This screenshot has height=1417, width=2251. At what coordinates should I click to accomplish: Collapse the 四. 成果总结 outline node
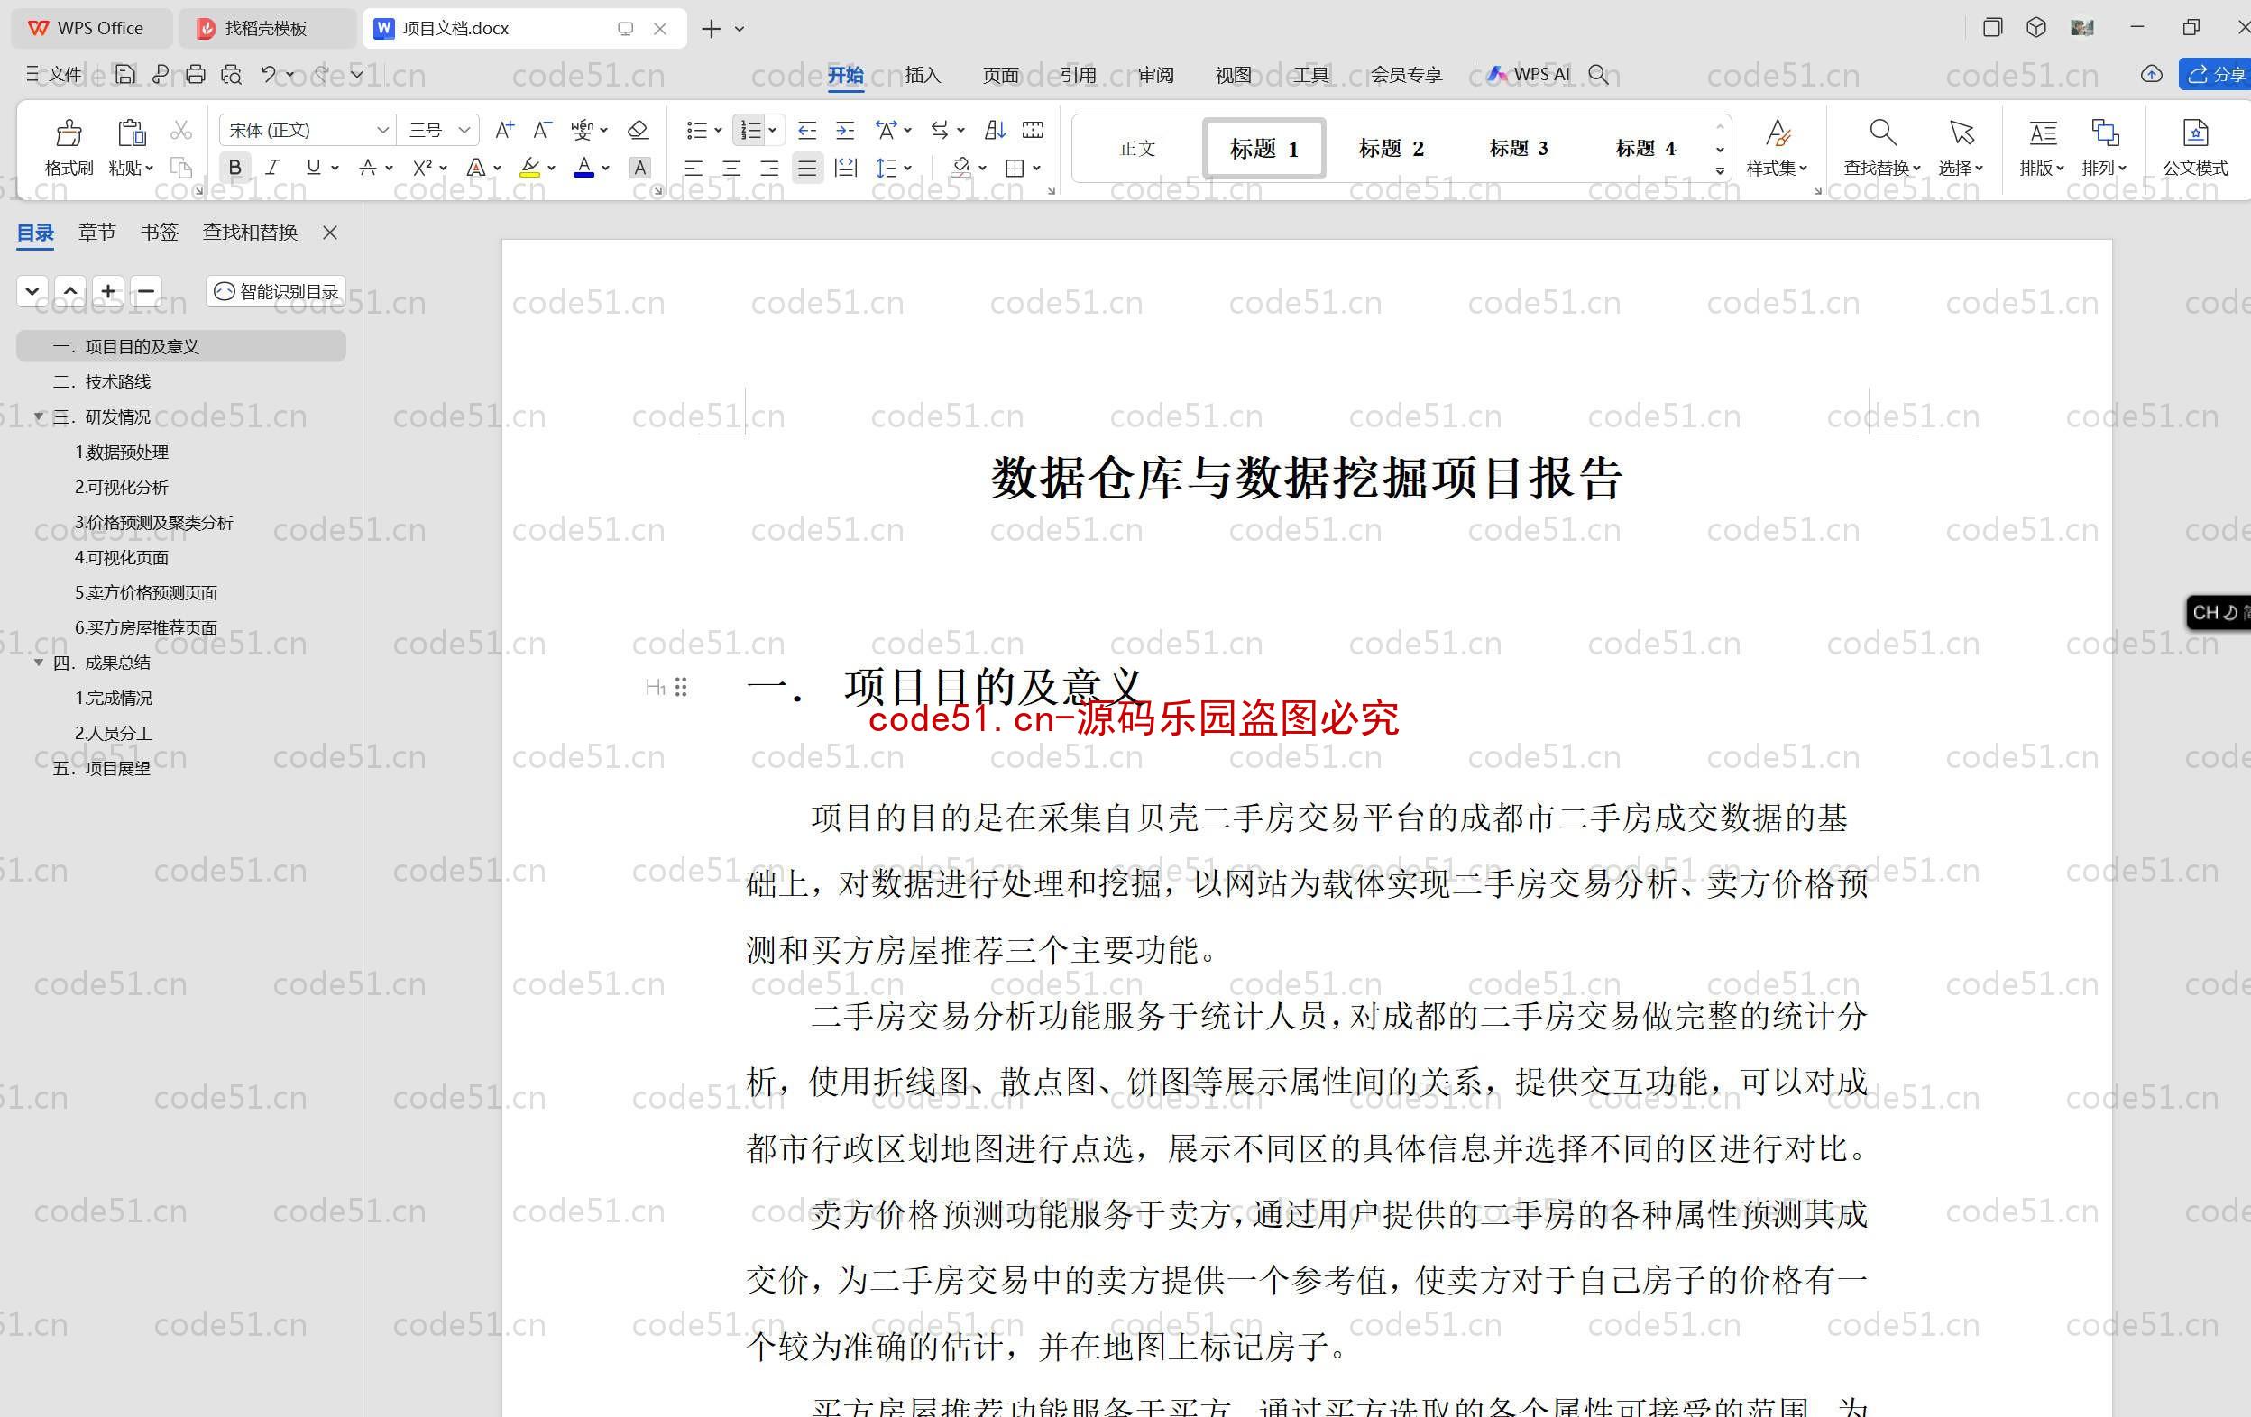[38, 663]
